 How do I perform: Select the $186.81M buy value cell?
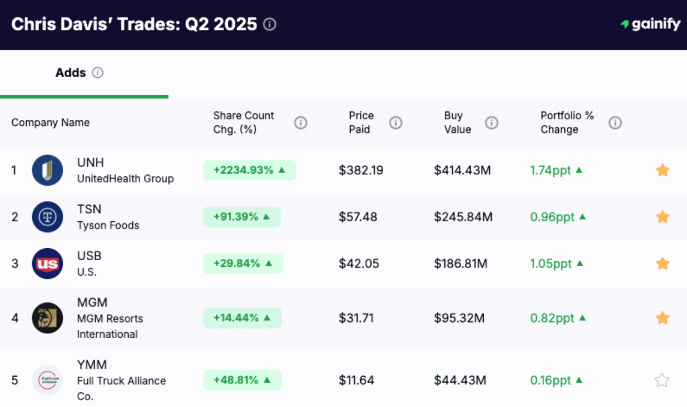point(460,264)
